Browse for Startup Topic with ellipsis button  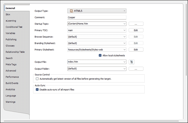point(136,24)
